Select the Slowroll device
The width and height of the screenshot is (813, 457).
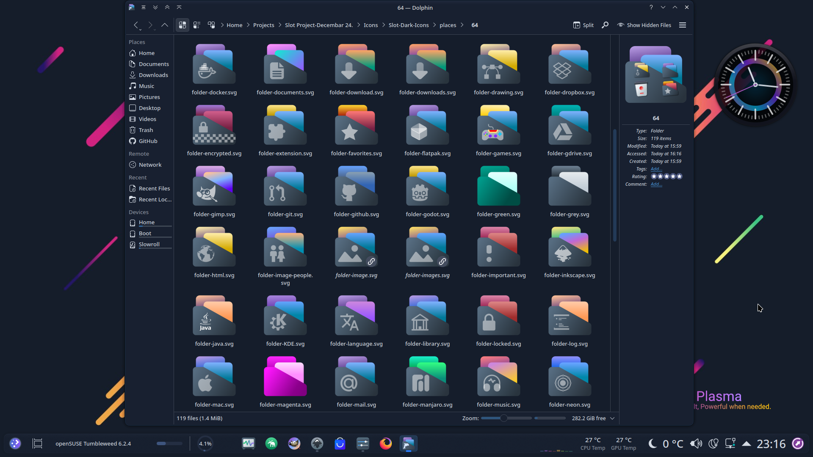click(x=150, y=245)
